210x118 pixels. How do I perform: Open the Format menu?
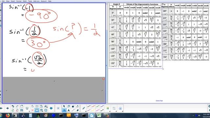(19, 1)
